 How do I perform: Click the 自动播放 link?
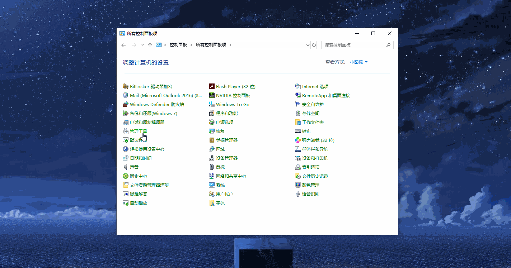139,203
